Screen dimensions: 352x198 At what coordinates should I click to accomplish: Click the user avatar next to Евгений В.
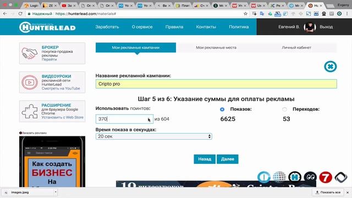click(x=310, y=27)
